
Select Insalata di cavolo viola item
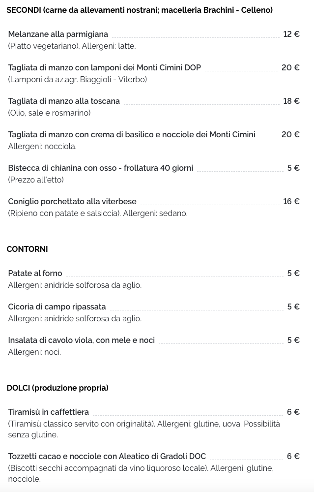tap(82, 340)
